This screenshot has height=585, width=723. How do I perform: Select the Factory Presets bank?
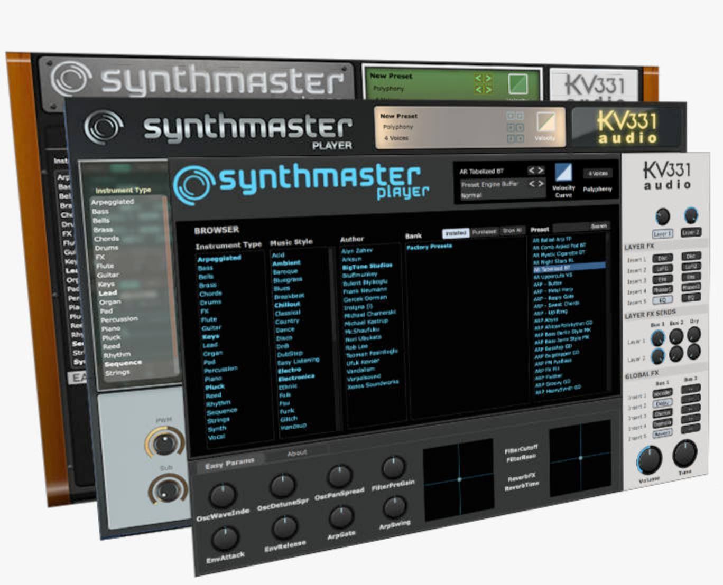429,247
